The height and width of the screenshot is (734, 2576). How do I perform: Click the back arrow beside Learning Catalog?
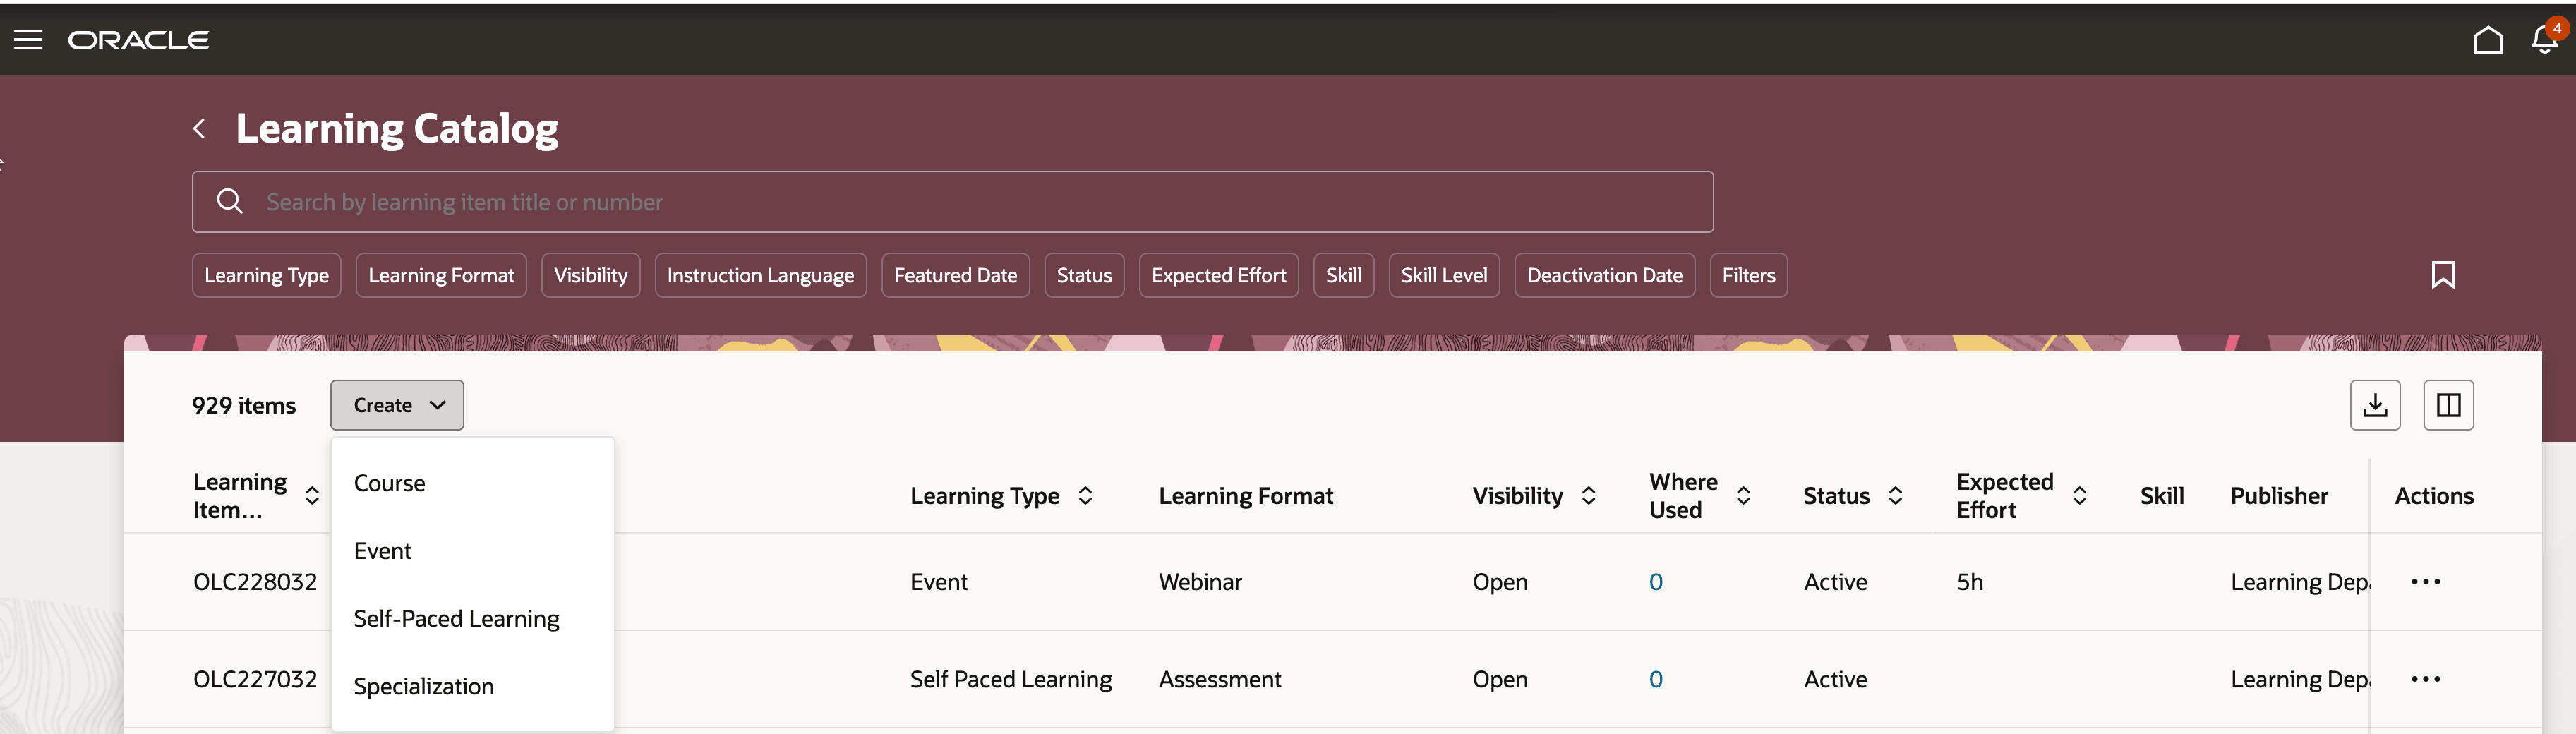[x=198, y=128]
